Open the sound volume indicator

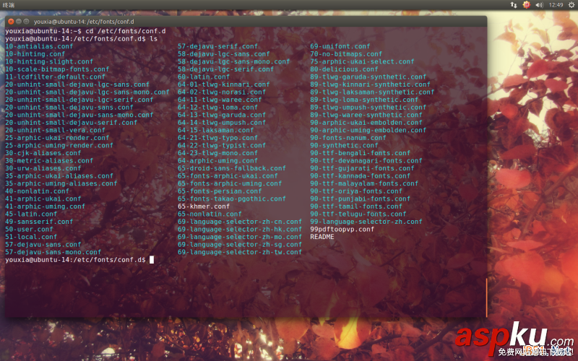click(x=539, y=5)
